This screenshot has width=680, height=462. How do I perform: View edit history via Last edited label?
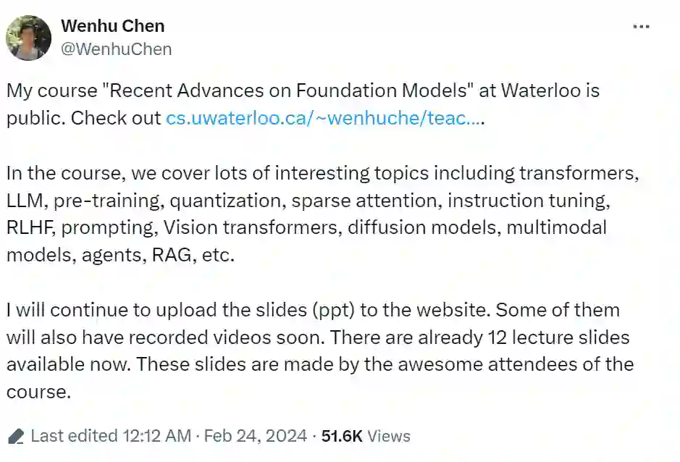(x=74, y=436)
